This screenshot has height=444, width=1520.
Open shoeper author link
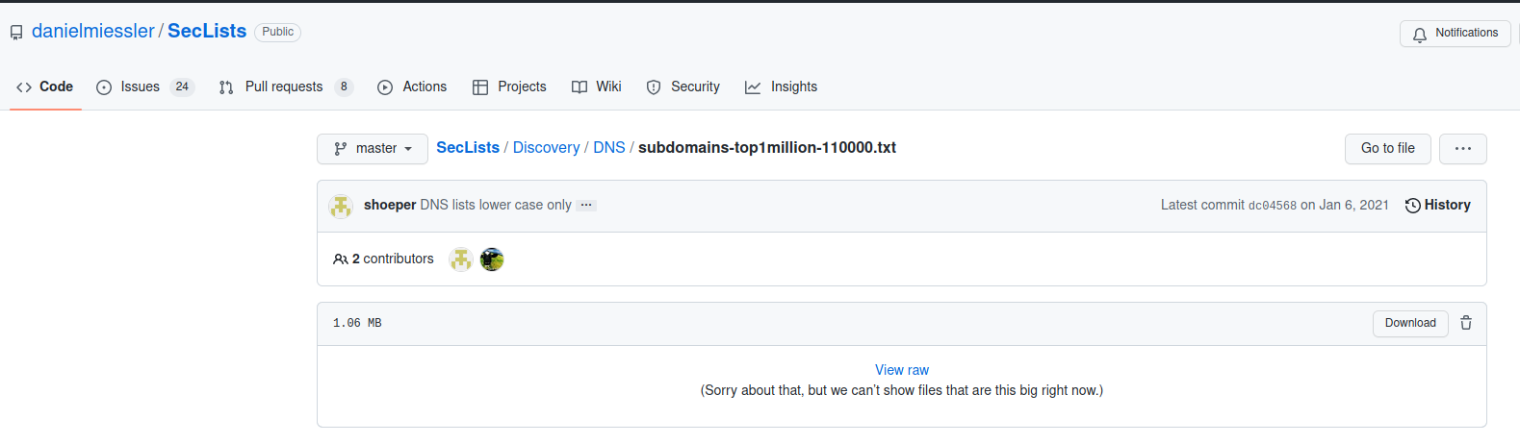click(390, 205)
